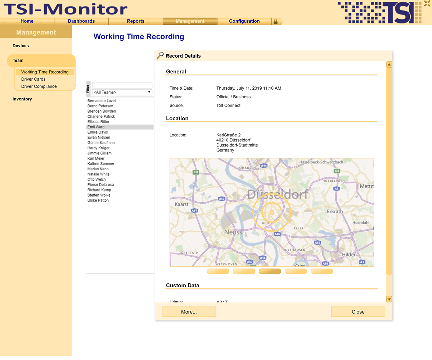
Task: Select Marian Kano in the team list
Action: pos(120,169)
